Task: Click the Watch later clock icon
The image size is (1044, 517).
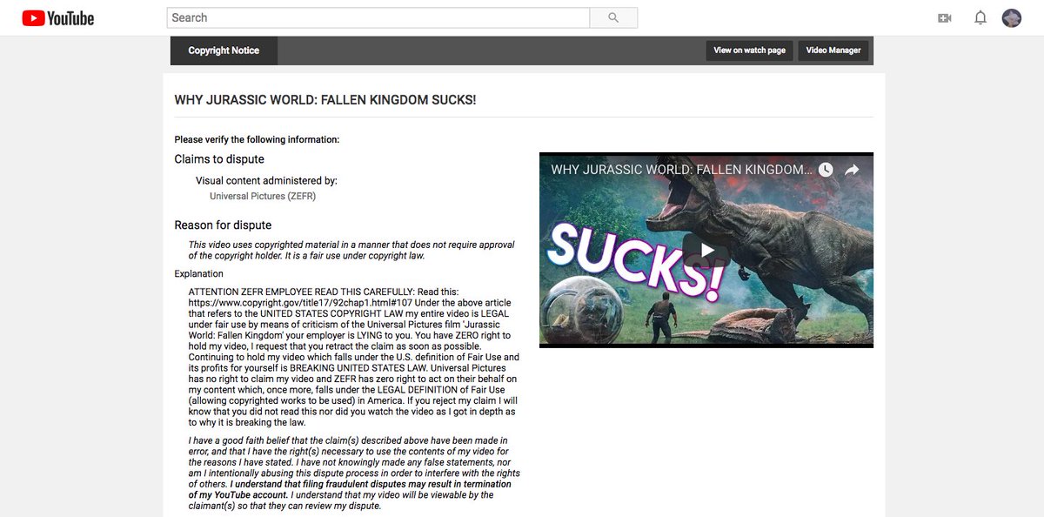Action: 826,170
